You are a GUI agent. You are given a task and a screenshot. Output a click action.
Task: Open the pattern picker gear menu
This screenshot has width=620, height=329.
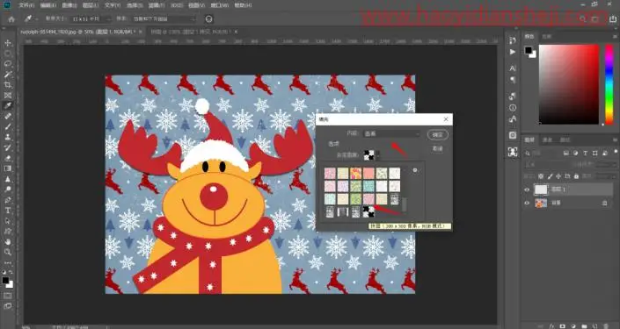(x=415, y=170)
